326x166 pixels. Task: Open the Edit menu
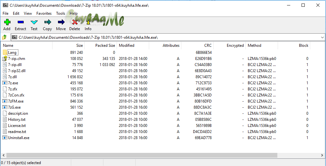tap(16, 13)
